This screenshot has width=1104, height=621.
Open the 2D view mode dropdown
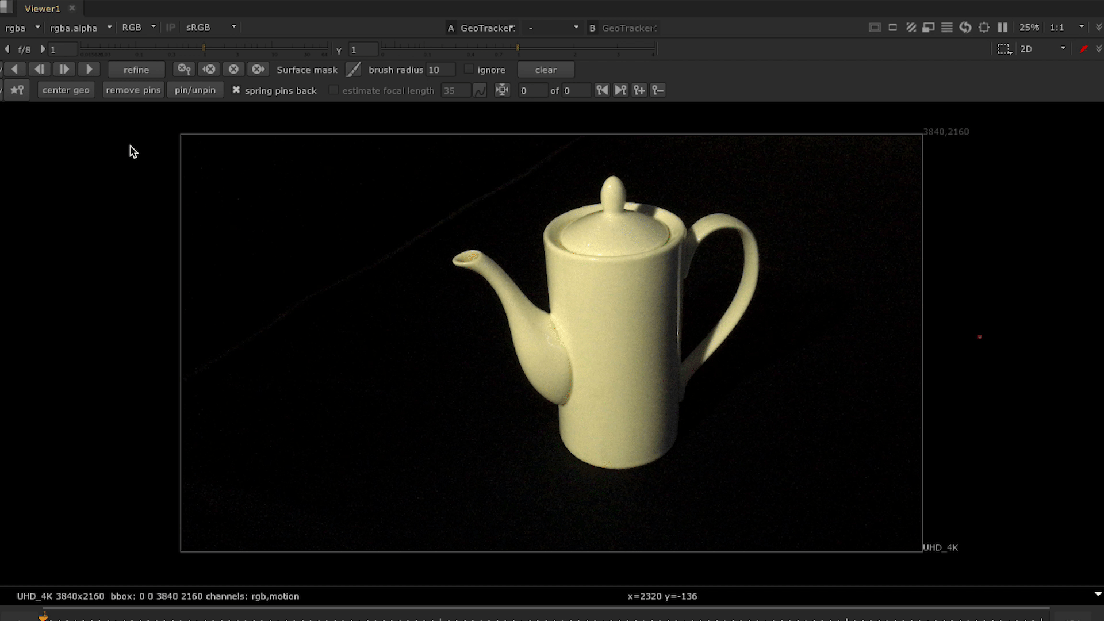(1042, 49)
